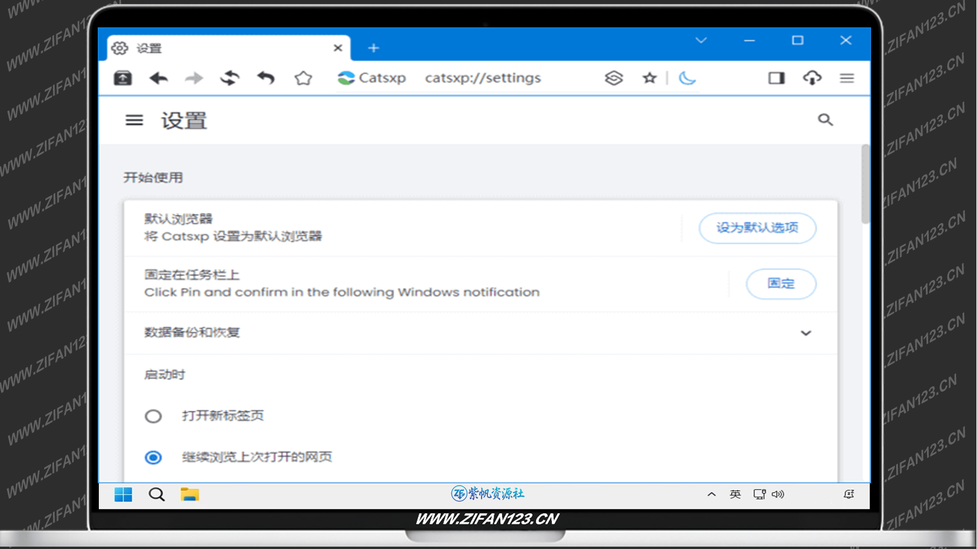
Task: Open File Explorer from taskbar
Action: 190,494
